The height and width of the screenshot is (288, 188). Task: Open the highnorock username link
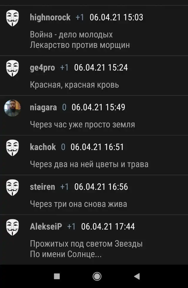[50, 17]
